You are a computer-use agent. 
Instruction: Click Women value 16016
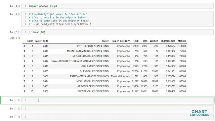pyautogui.click(x=155, y=91)
